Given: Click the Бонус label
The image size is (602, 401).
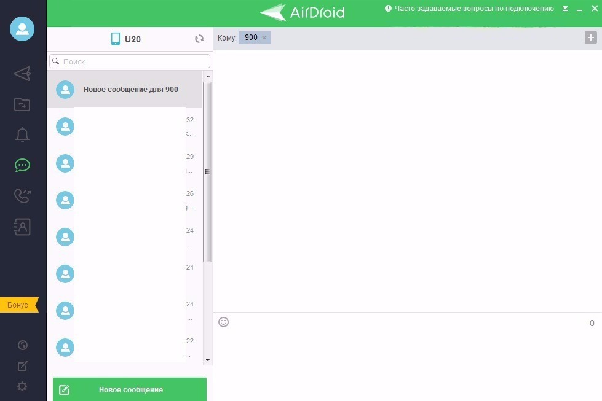Looking at the screenshot, I should pos(18,305).
